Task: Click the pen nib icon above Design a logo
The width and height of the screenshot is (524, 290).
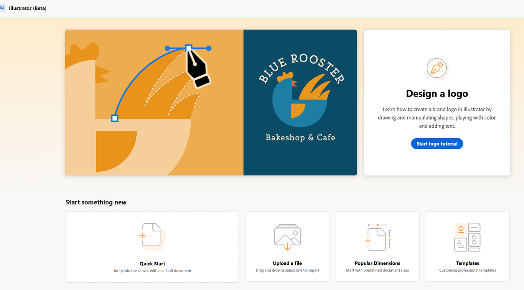Action: pyautogui.click(x=437, y=68)
